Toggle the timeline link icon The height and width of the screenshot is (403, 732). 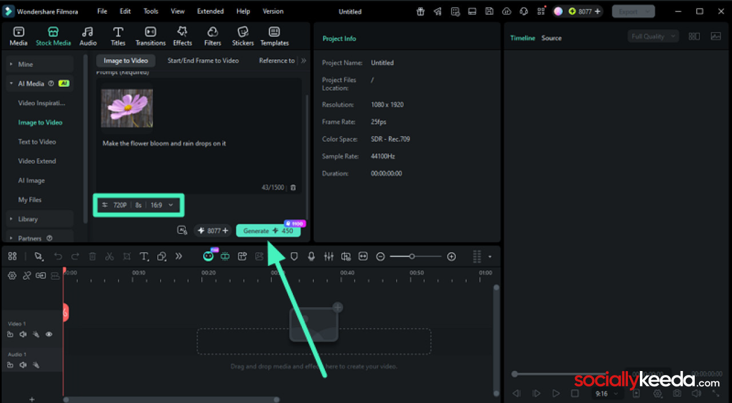tap(41, 276)
